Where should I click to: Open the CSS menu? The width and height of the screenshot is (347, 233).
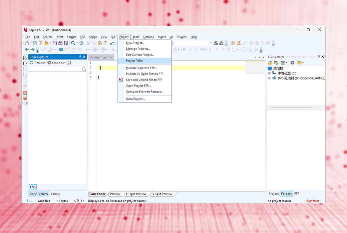point(83,37)
